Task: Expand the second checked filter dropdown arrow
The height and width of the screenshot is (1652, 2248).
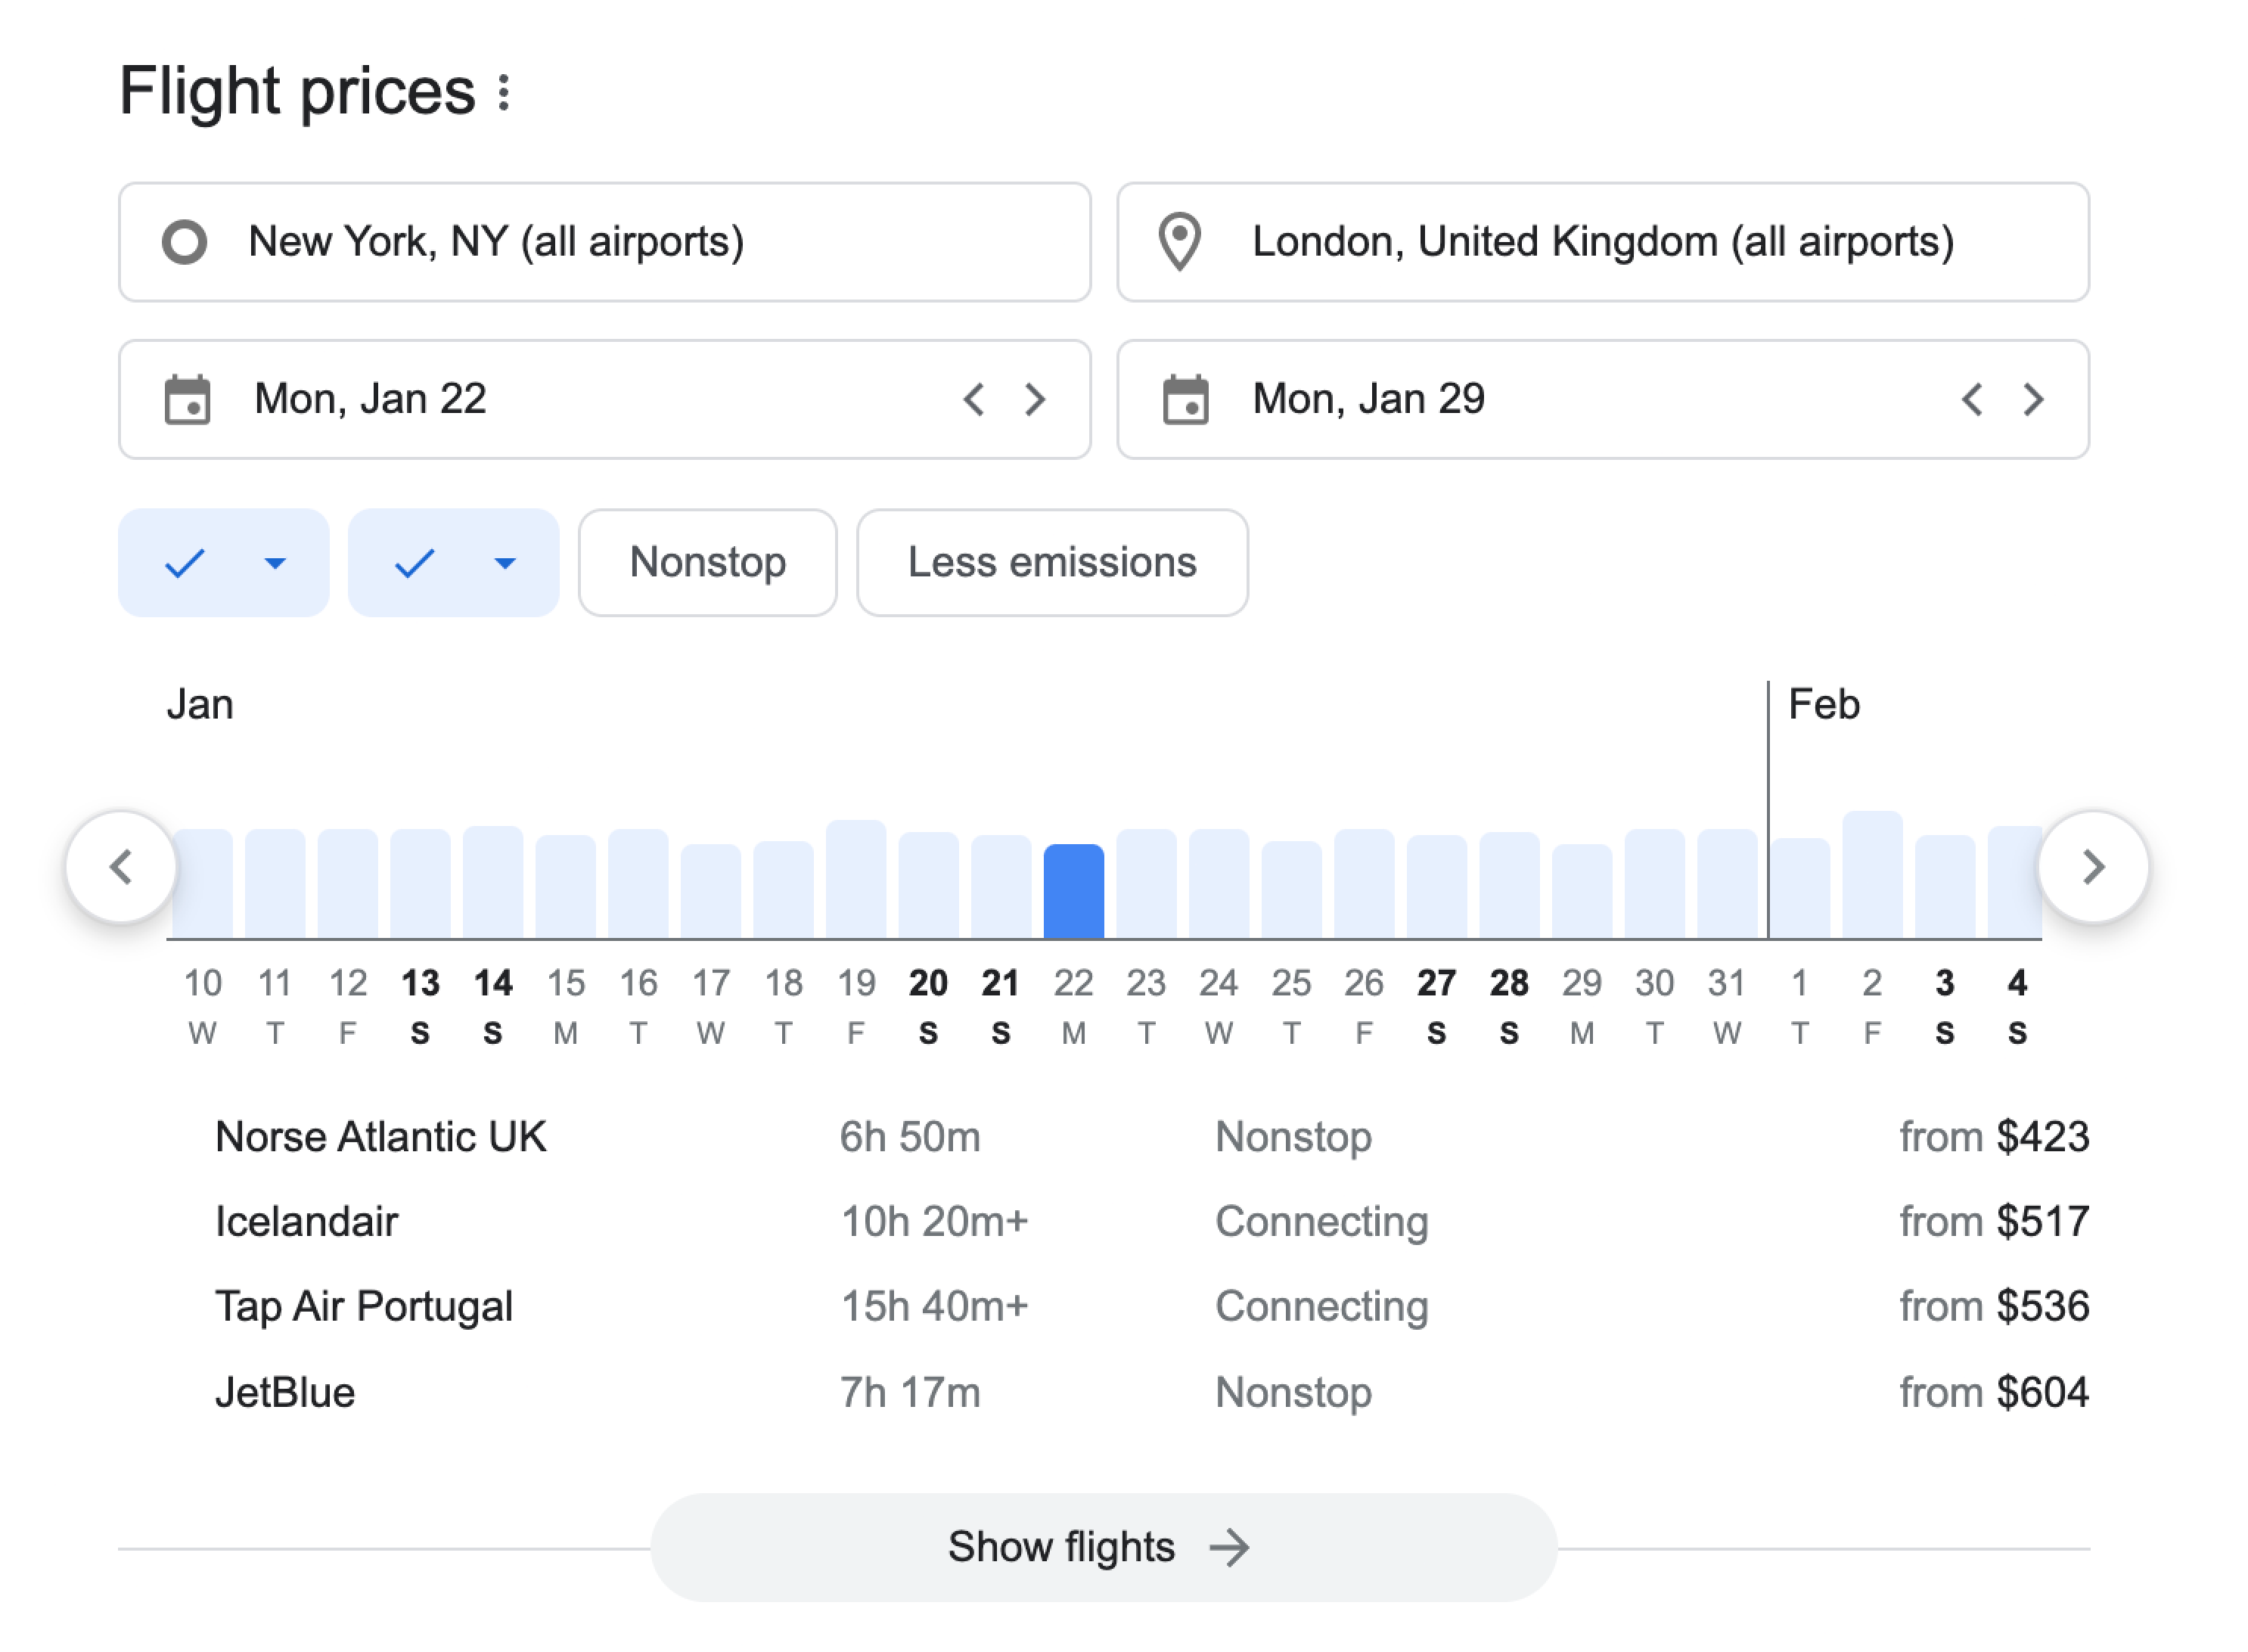Action: pyautogui.click(x=505, y=563)
